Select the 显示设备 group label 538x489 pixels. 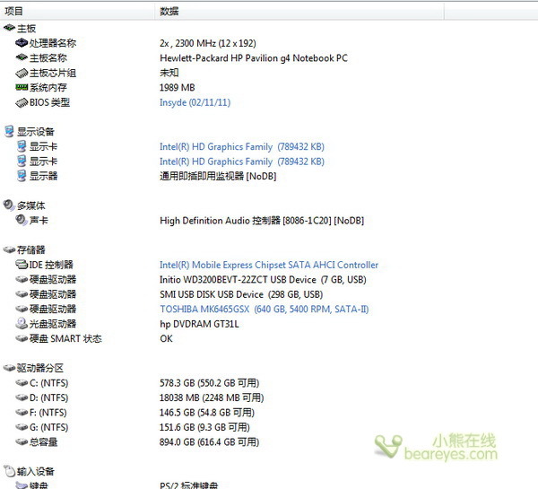(36, 132)
